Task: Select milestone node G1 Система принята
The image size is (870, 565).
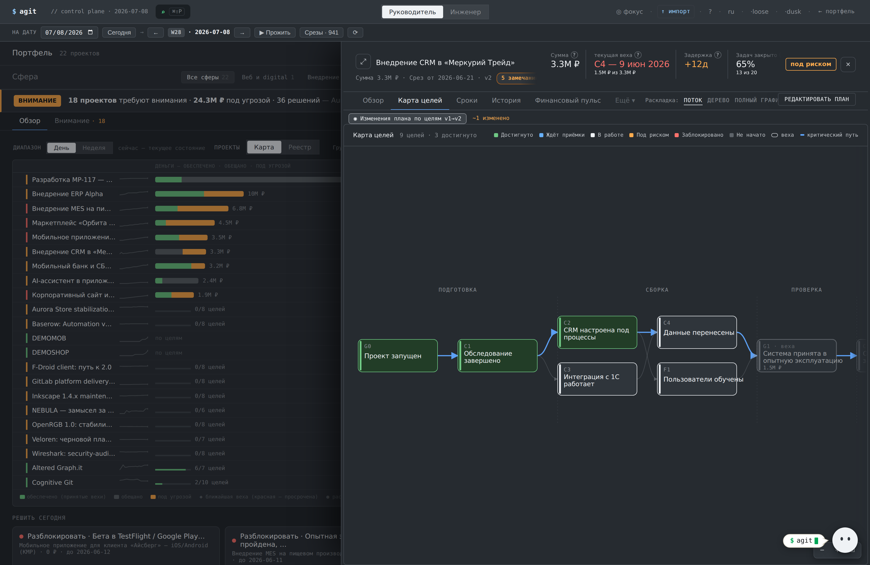Action: point(796,355)
